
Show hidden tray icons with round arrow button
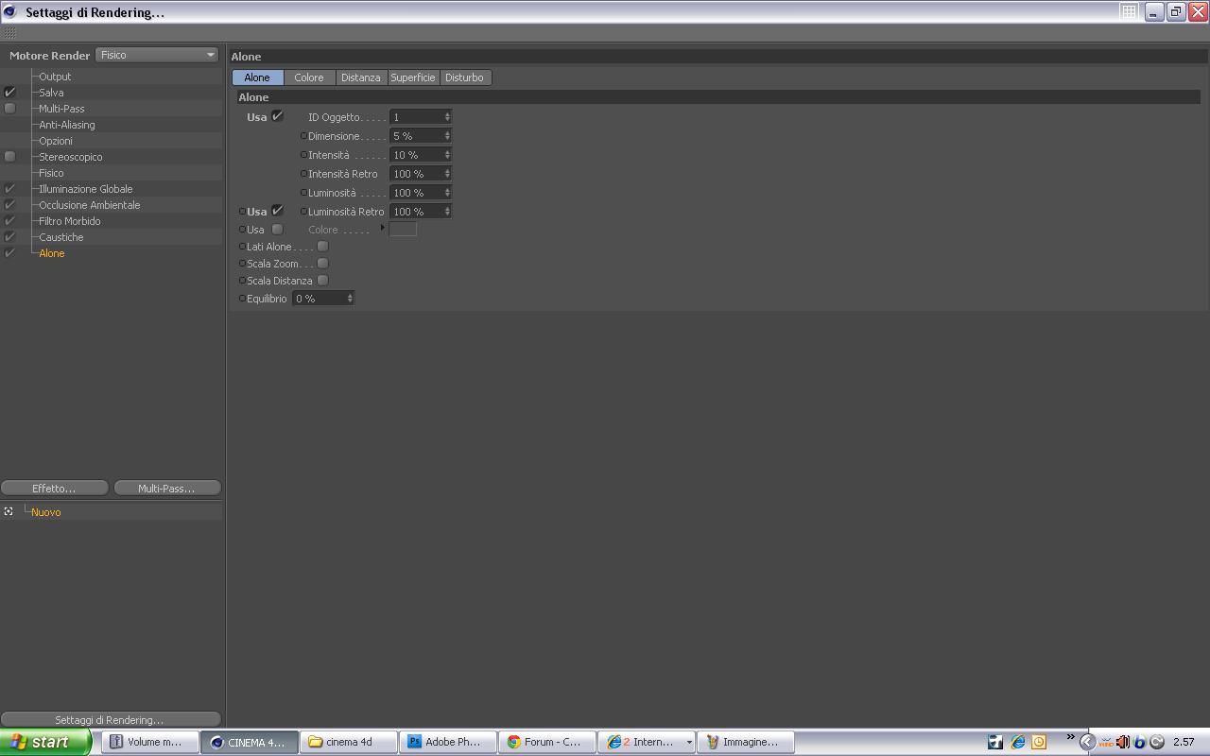tap(1087, 742)
